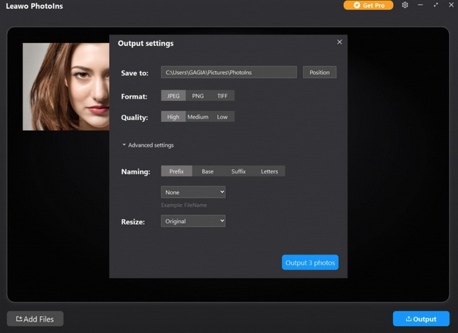458x333 pixels.
Task: Collapse the Advanced settings section
Action: (148, 145)
